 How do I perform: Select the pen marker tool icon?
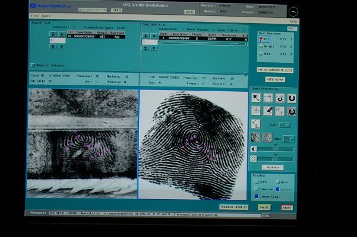(268, 111)
